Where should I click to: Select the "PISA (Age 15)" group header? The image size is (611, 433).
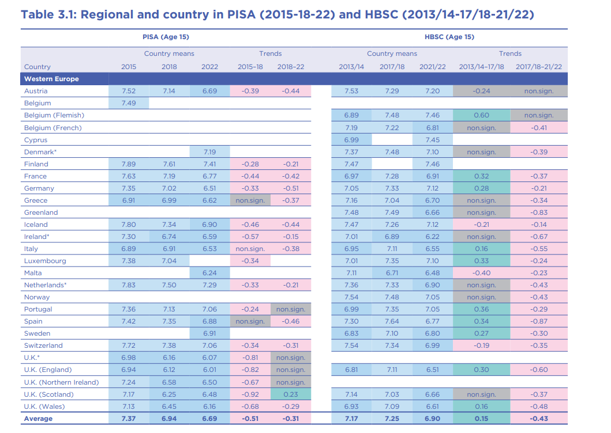[x=166, y=37]
